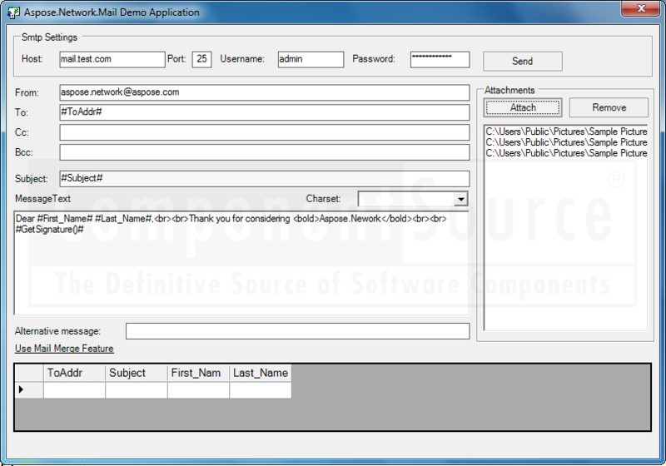Image resolution: width=666 pixels, height=466 pixels.
Task: Click the Last_Name column header
Action: pyautogui.click(x=261, y=373)
